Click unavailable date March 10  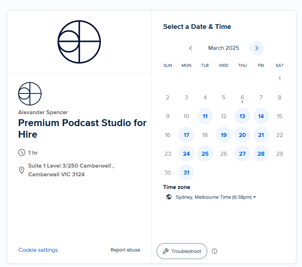(186, 116)
